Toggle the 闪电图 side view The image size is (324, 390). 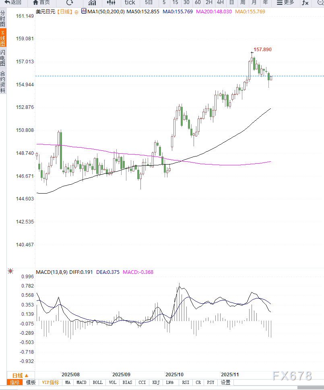click(3, 58)
